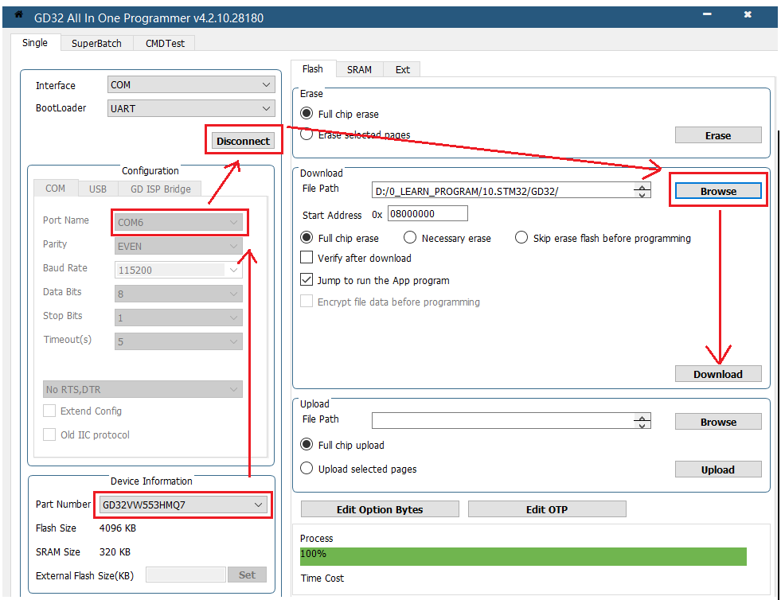The height and width of the screenshot is (600, 781).
Task: Click the green Process progress bar
Action: tap(523, 556)
